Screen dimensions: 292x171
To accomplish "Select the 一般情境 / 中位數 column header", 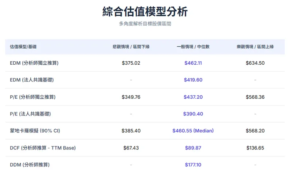I will click(x=193, y=47).
